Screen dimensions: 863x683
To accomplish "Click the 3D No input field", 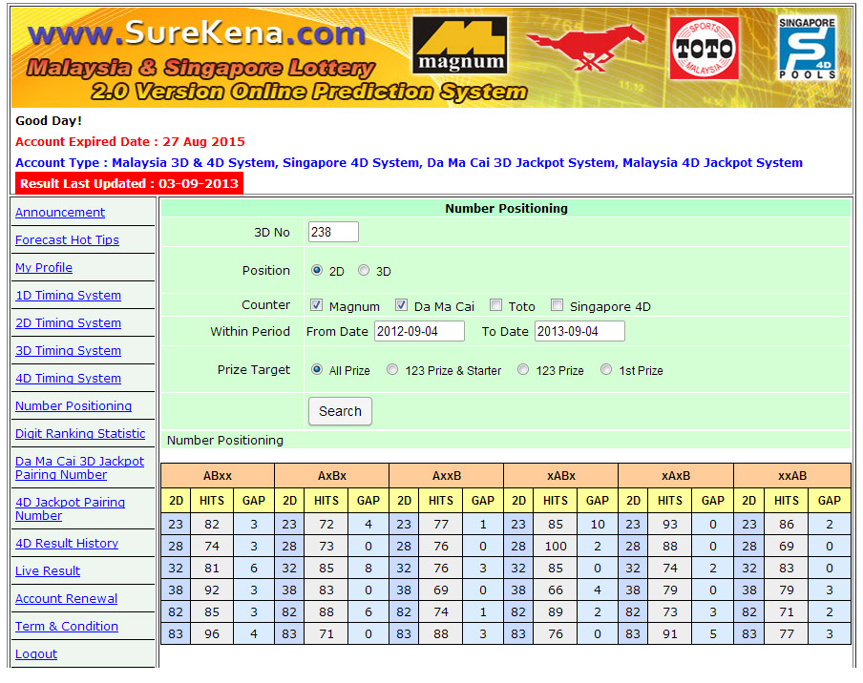I will pyautogui.click(x=333, y=232).
